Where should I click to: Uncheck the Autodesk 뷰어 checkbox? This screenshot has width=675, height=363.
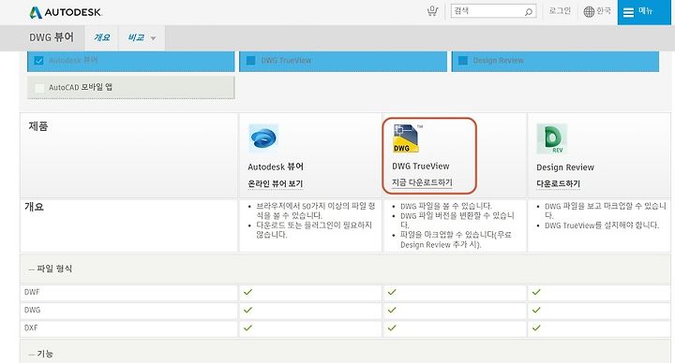pyautogui.click(x=38, y=61)
